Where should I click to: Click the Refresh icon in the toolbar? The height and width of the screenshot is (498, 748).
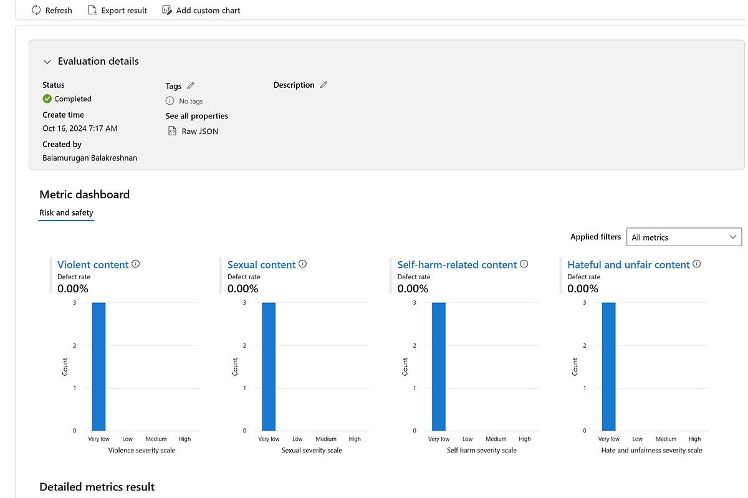point(36,10)
